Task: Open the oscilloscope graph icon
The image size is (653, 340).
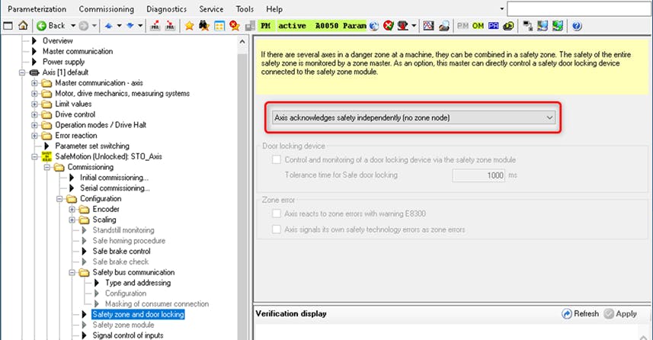Action: point(428,26)
